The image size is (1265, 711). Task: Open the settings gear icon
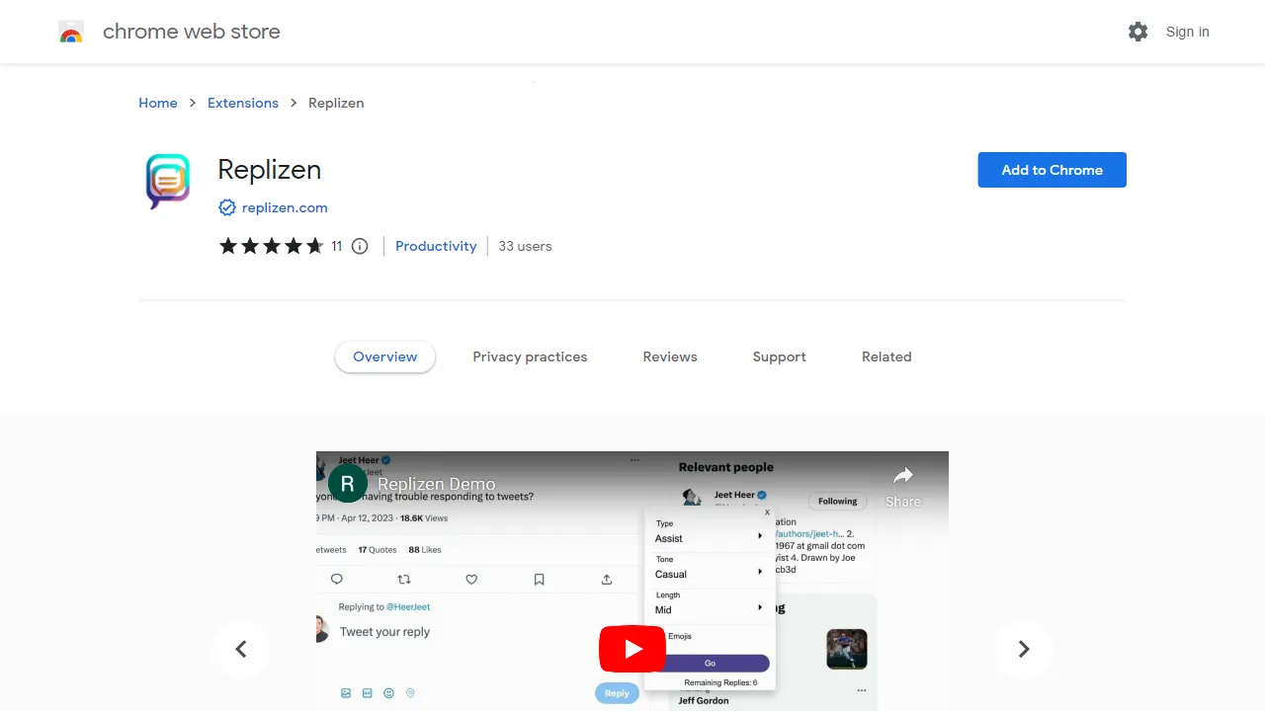coord(1138,32)
